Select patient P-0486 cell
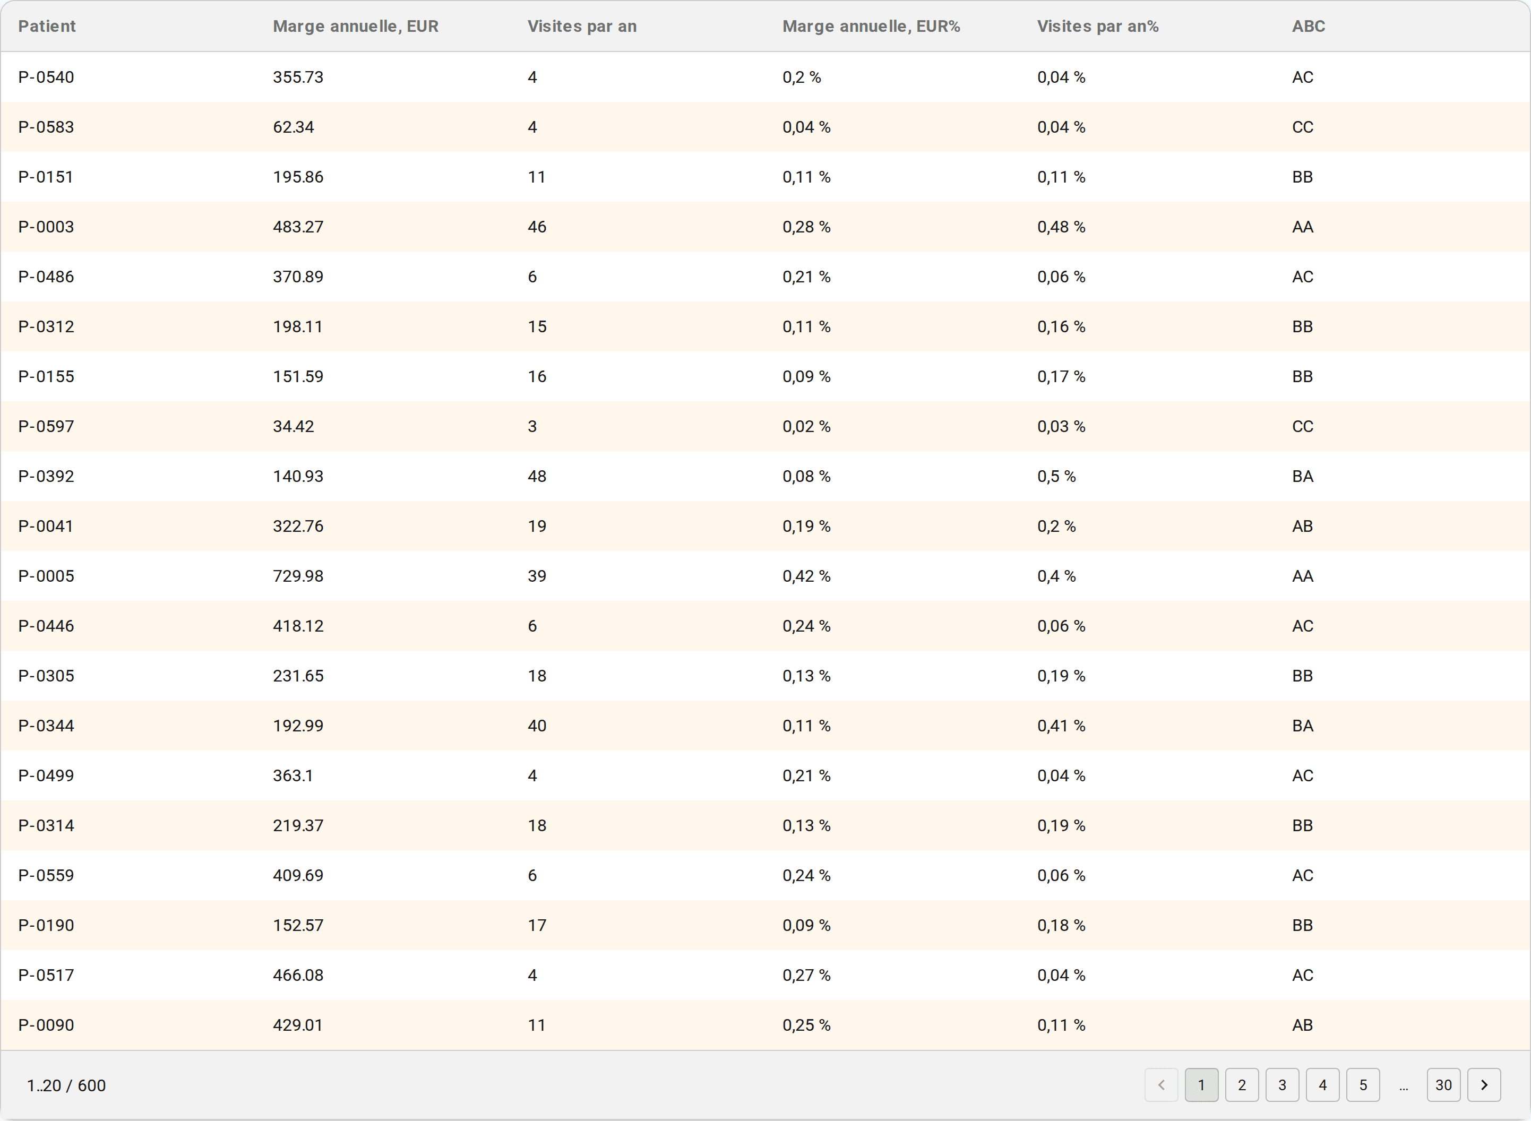 [x=46, y=277]
